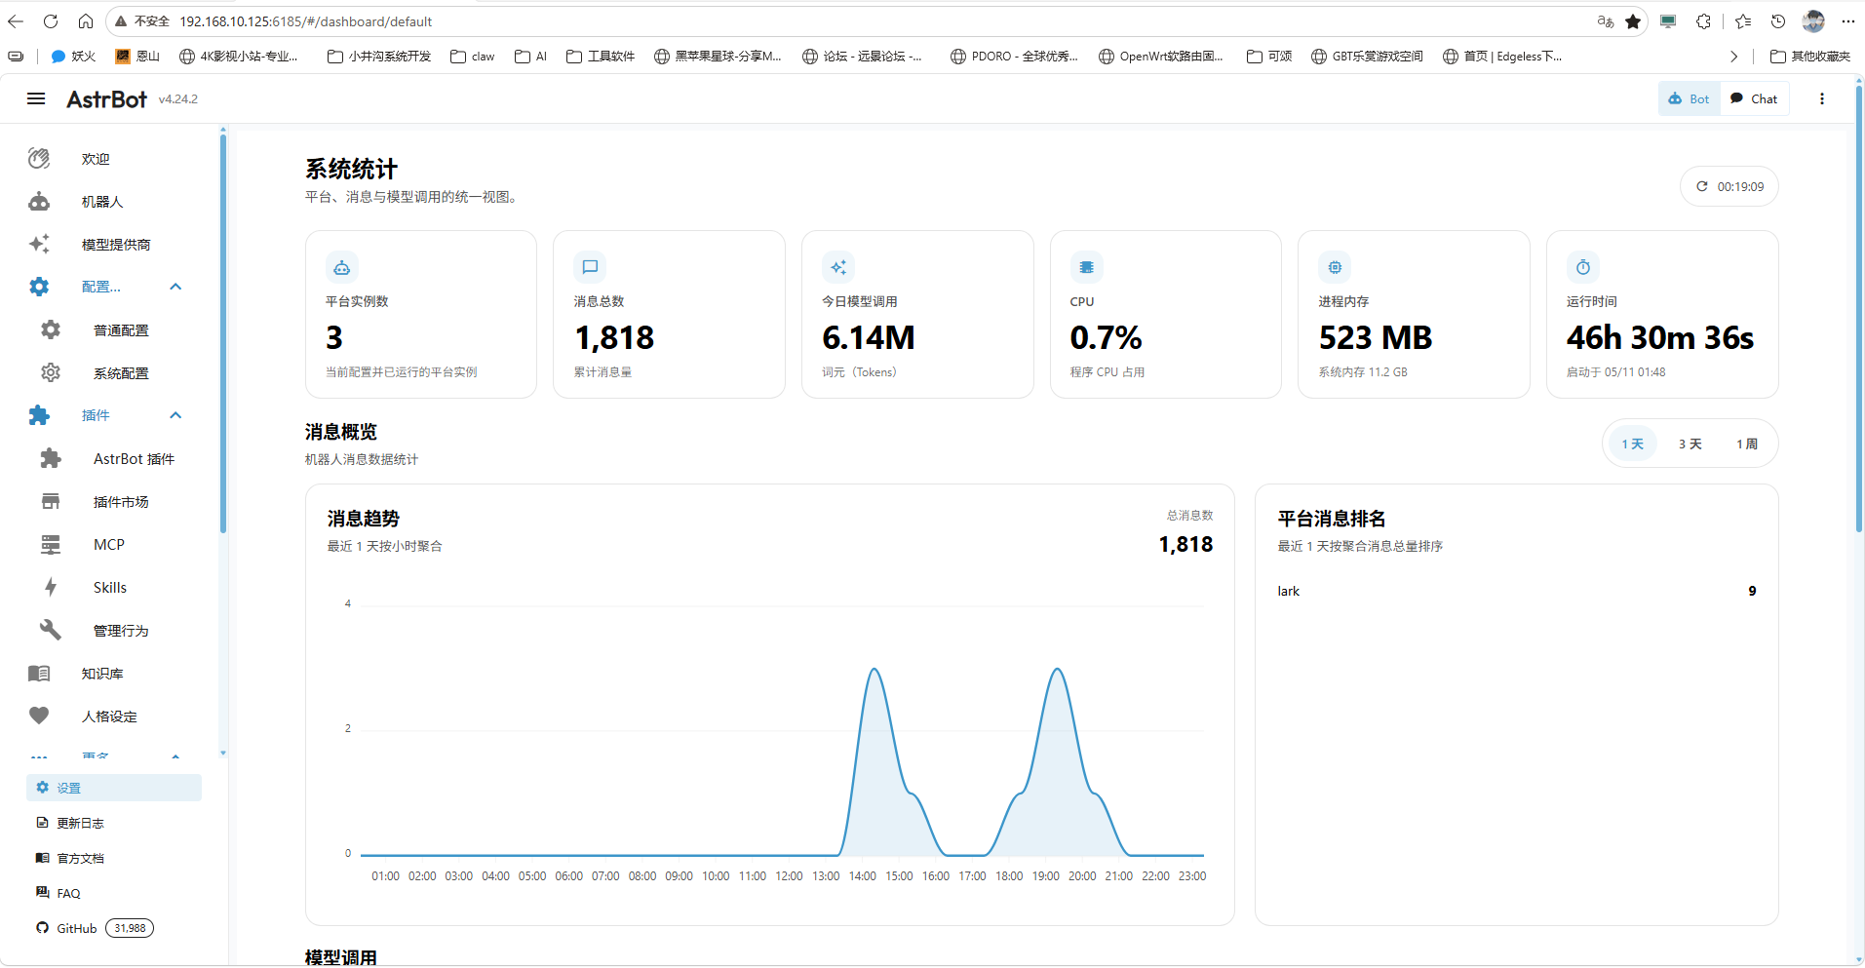
Task: Click the 插件 puzzle piece icon
Action: 39,415
